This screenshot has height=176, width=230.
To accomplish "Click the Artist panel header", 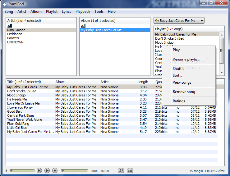I will coord(41,21).
